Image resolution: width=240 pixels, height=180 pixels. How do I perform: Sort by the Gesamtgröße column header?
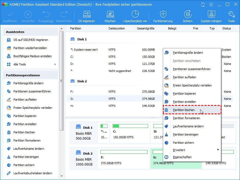[x=146, y=28]
